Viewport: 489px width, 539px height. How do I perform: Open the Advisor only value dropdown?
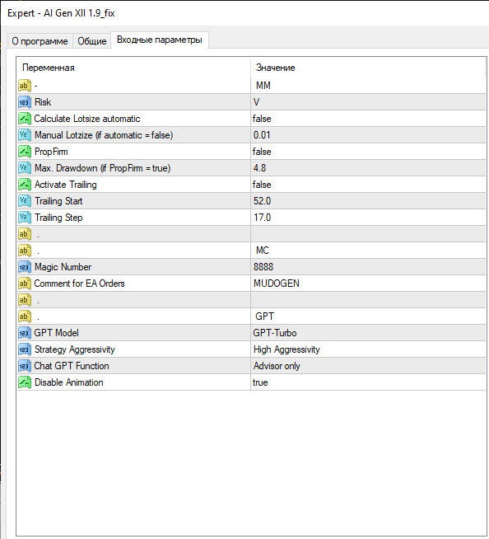click(x=368, y=366)
